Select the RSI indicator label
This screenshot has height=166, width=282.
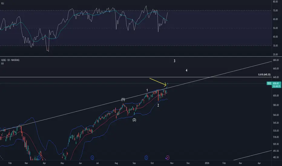2,3
